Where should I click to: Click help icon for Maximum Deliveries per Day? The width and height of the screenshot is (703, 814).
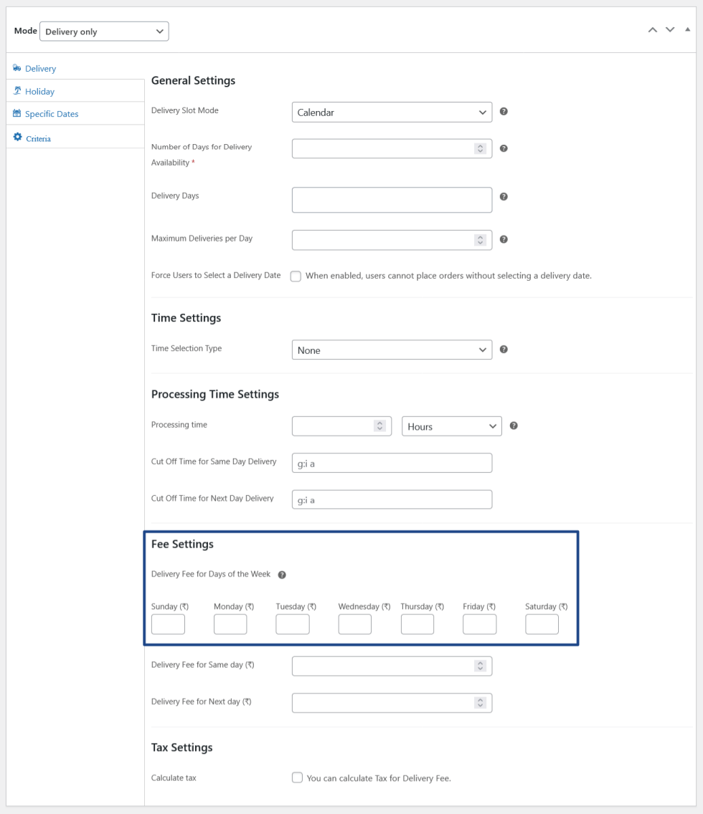(x=504, y=239)
